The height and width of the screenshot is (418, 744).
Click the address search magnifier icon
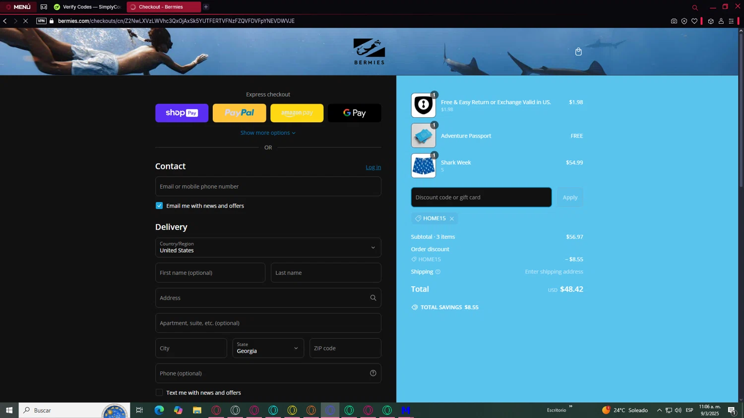(x=373, y=298)
